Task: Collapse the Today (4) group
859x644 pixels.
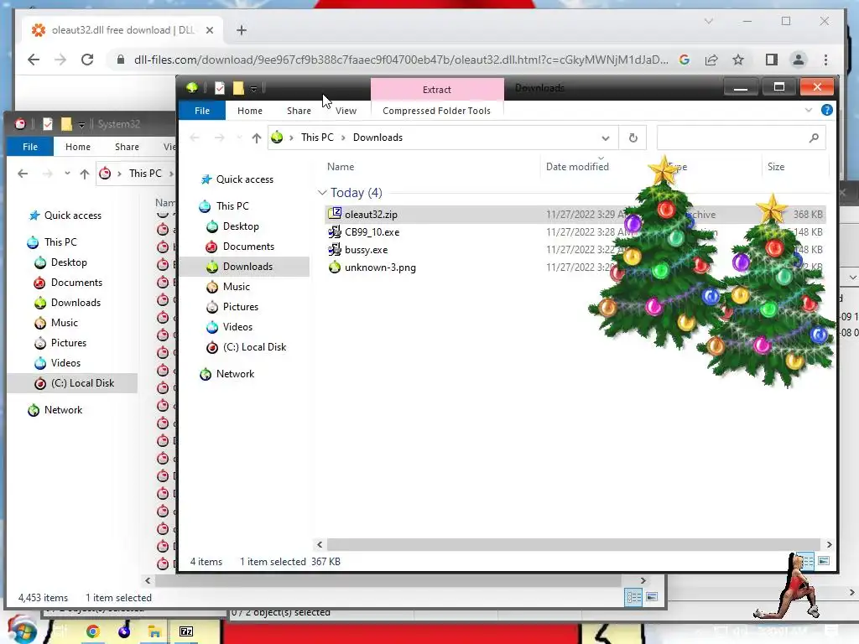Action: click(322, 193)
